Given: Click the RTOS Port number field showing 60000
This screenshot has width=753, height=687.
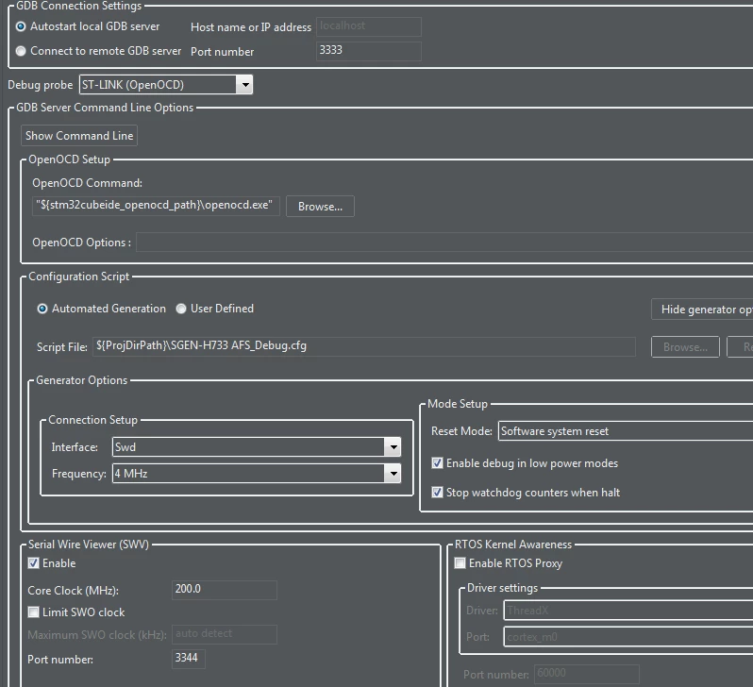Looking at the screenshot, I should tap(586, 674).
